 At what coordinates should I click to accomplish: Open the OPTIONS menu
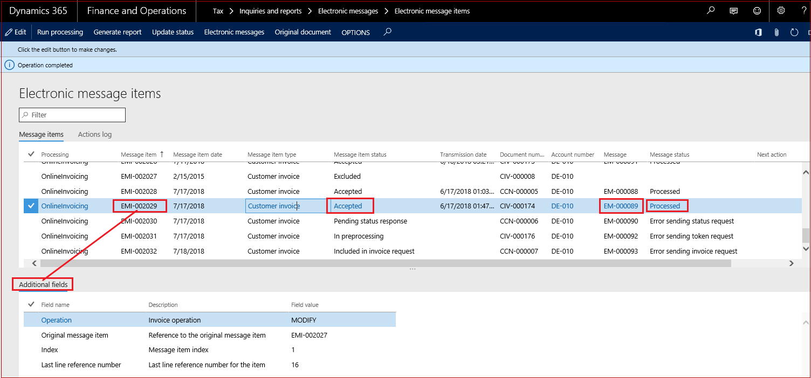[x=356, y=32]
